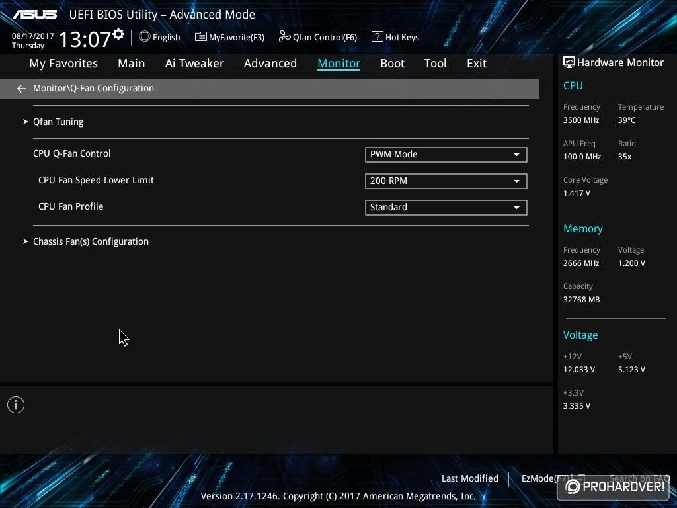Click the Monitor\Q-Fan Configuration breadcrumb text
The width and height of the screenshot is (677, 508).
click(93, 88)
